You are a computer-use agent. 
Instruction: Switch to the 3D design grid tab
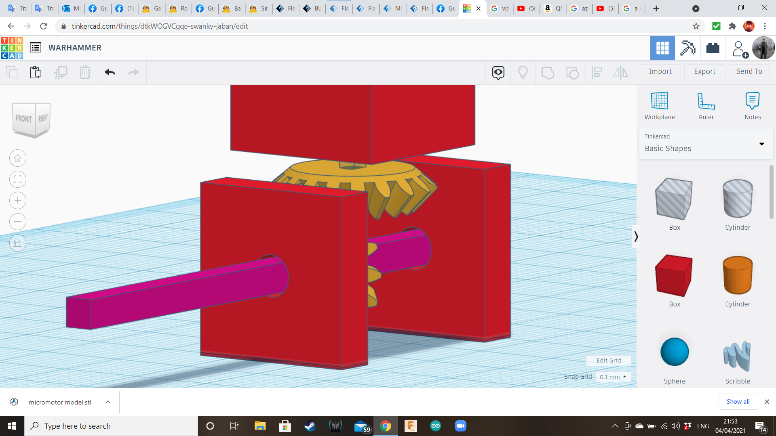(662, 48)
